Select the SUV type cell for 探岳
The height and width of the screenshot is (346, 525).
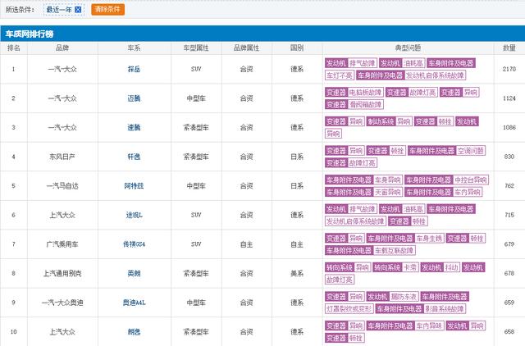196,69
